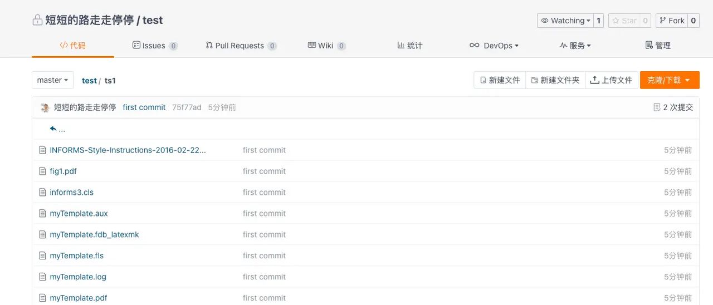The height and width of the screenshot is (305, 713).
Task: Open the Watching dropdown
Action: coord(565,21)
